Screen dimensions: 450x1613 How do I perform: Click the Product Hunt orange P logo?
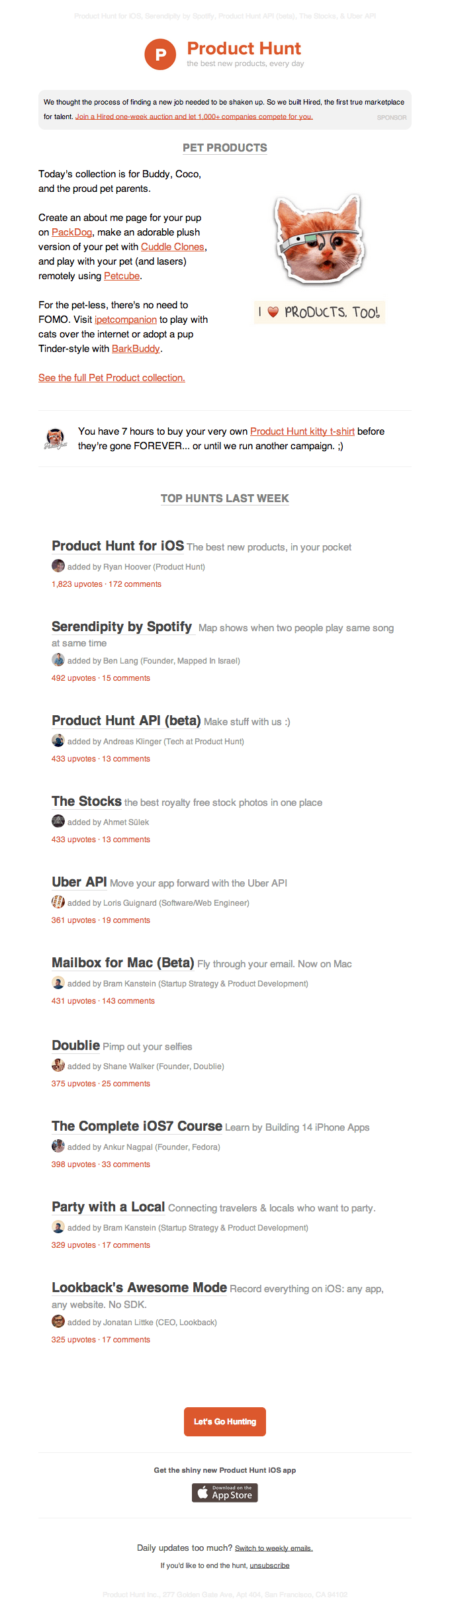(x=160, y=54)
